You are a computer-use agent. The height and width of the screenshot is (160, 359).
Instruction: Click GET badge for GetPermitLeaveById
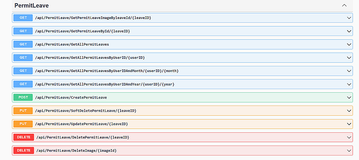pyautogui.click(x=23, y=31)
